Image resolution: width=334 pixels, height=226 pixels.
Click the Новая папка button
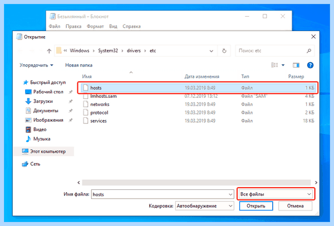(x=79, y=65)
